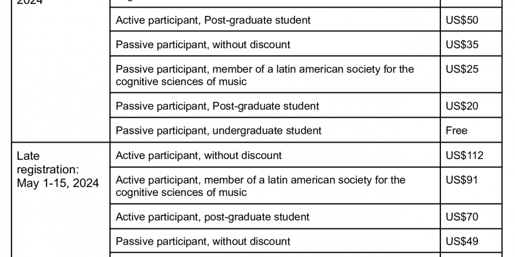Click the US$20 fee cell
The width and height of the screenshot is (515, 257).
pyautogui.click(x=462, y=106)
